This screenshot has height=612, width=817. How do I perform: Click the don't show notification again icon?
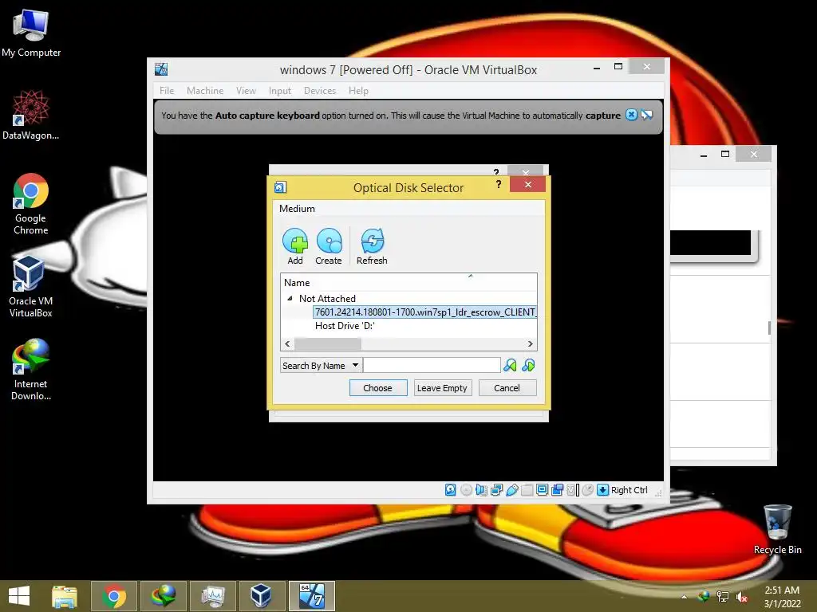pyautogui.click(x=646, y=115)
